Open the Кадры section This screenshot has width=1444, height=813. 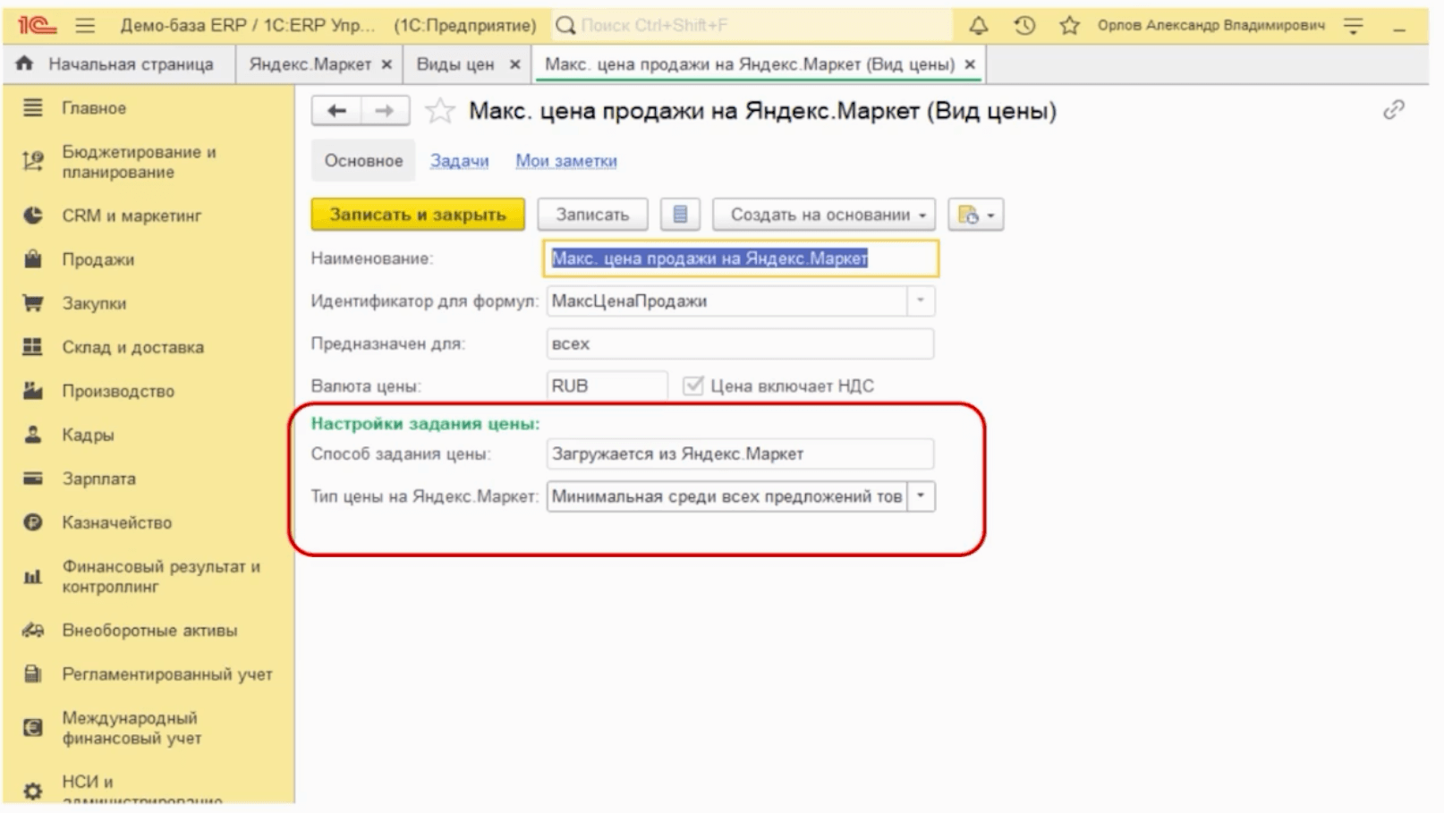148,435
